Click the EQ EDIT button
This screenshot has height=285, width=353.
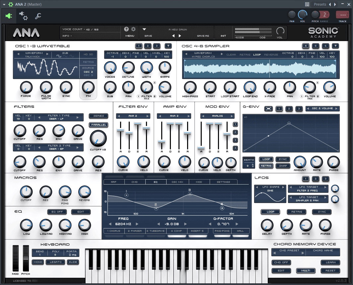81,212
